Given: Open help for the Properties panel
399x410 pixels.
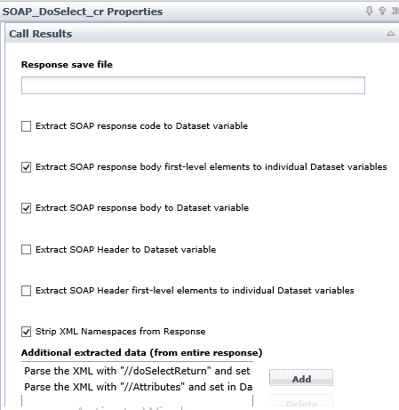Looking at the screenshot, I should pos(382,12).
